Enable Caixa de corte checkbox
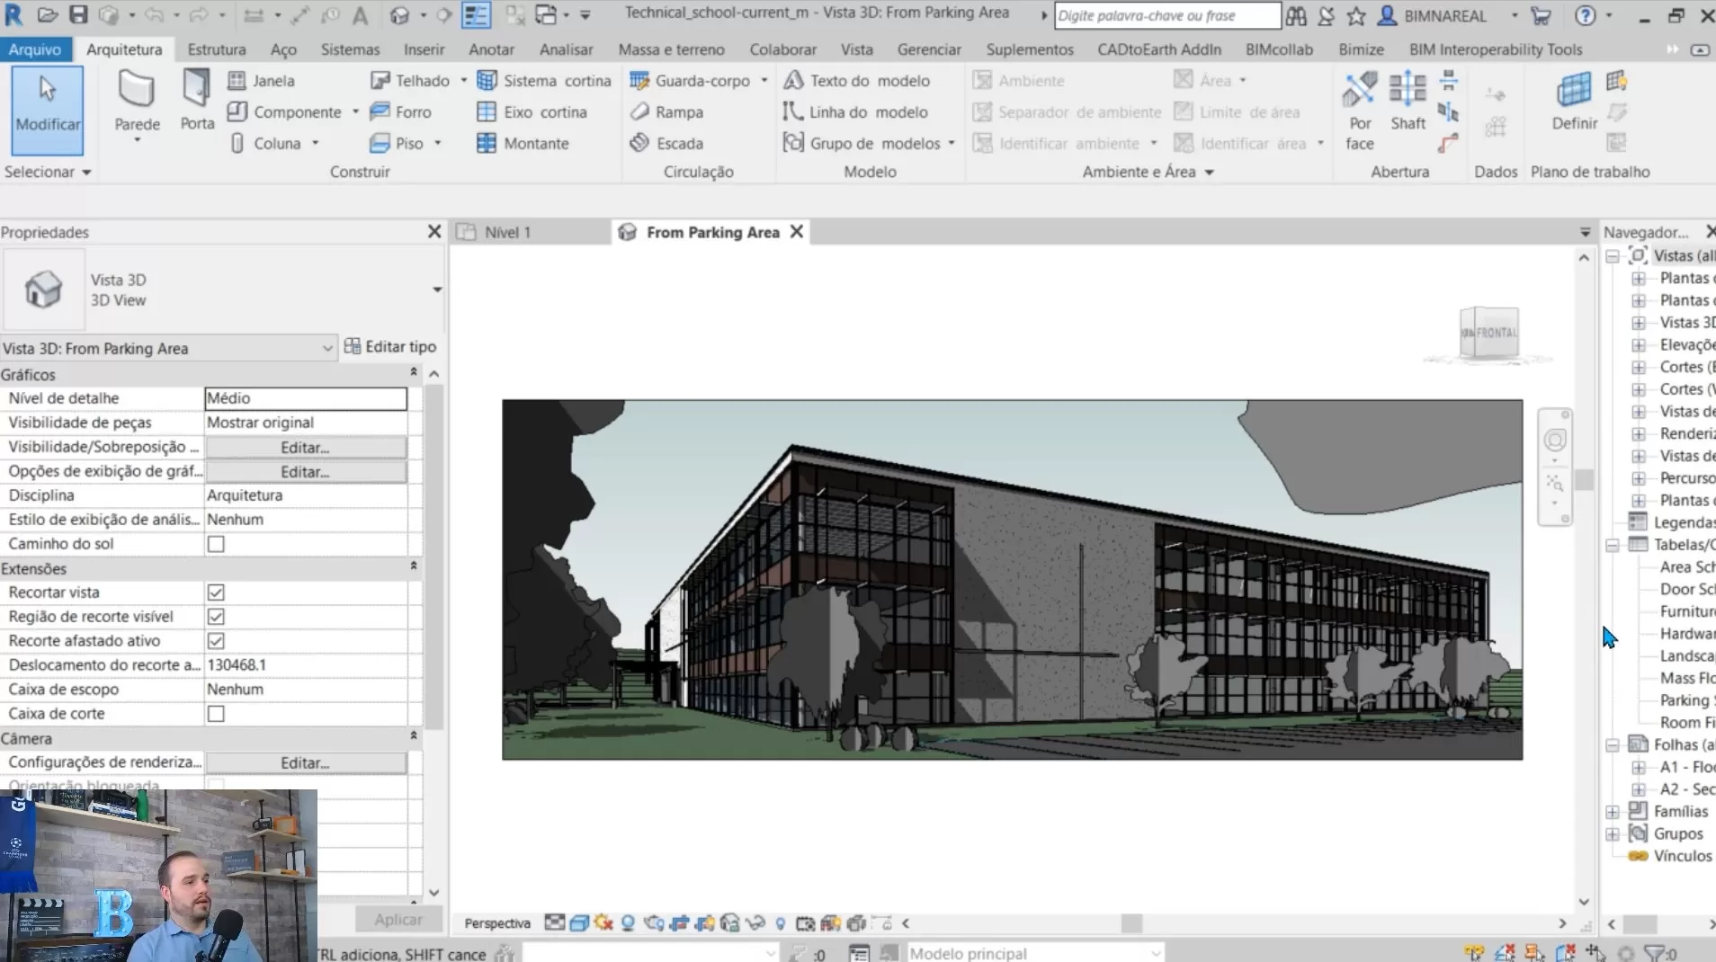The width and height of the screenshot is (1716, 962). point(216,714)
